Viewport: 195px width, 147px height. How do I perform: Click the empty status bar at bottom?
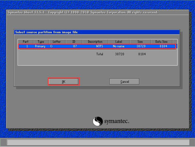tap(98, 142)
